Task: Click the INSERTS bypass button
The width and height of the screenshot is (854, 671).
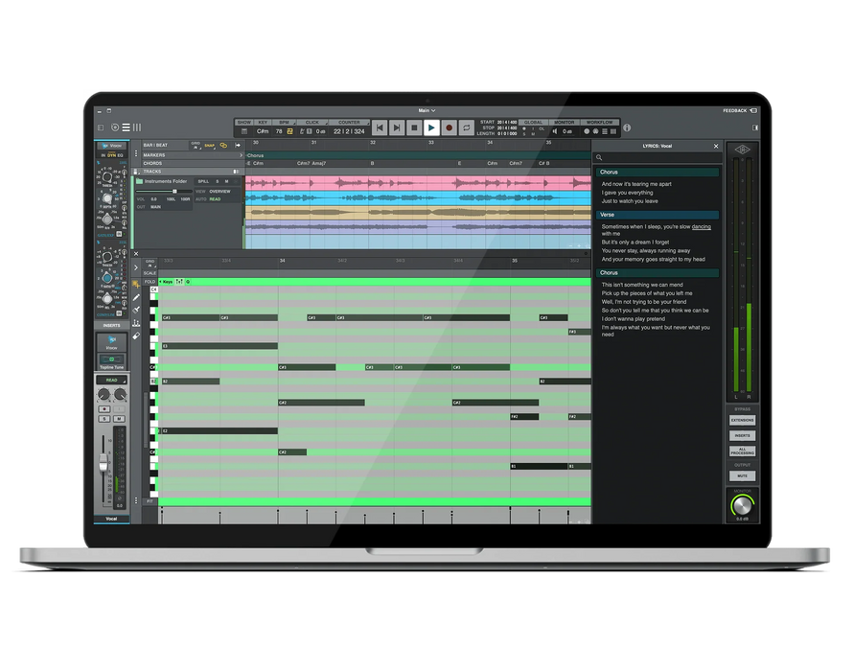Action: pyautogui.click(x=742, y=436)
